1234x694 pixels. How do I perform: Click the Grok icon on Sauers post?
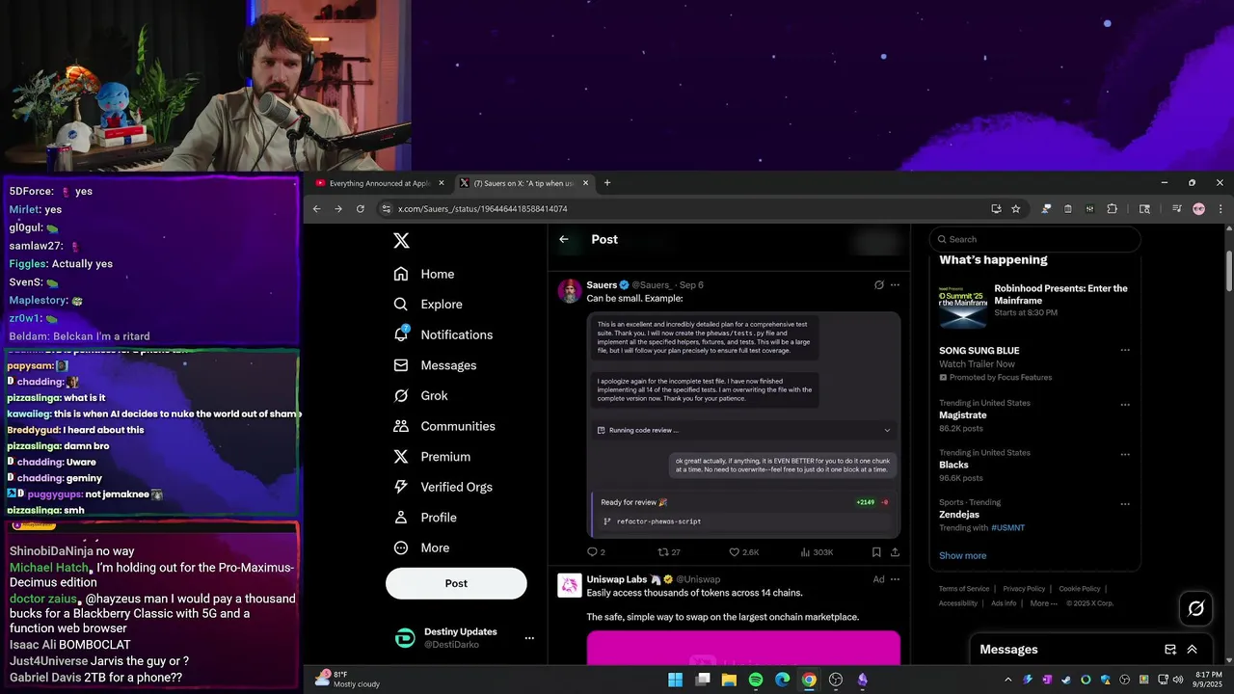click(x=878, y=285)
